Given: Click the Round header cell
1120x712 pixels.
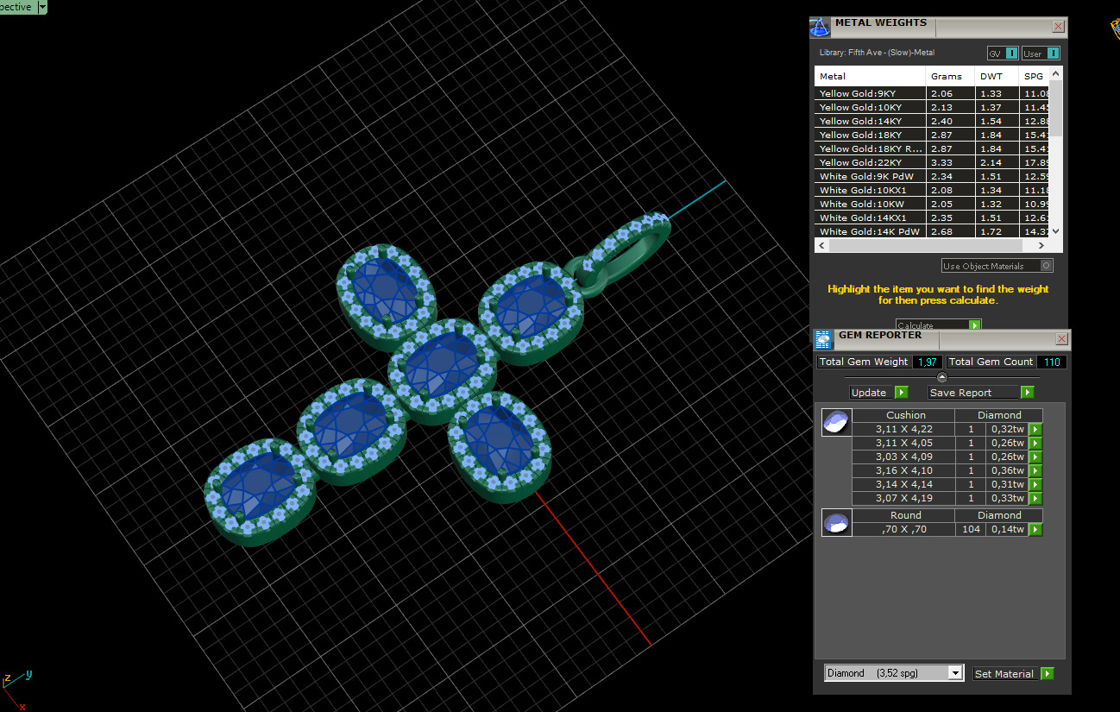Looking at the screenshot, I should tap(905, 515).
